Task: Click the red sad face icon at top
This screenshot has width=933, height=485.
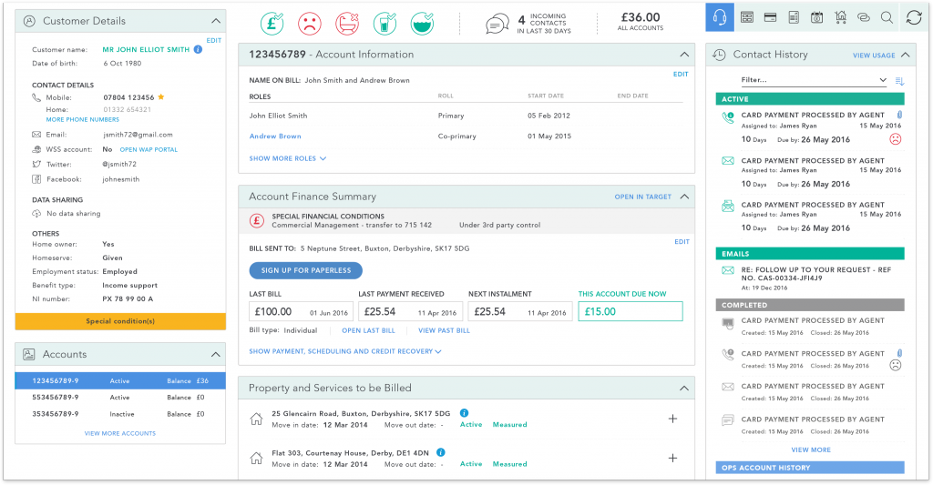Action: click(310, 24)
